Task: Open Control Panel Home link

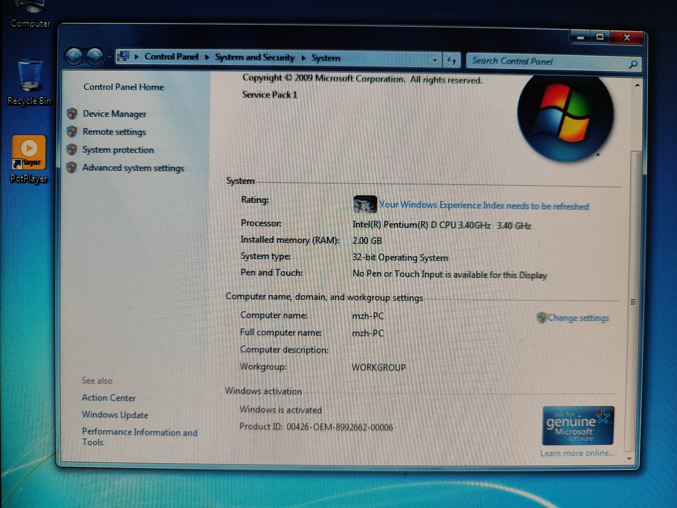Action: pos(124,87)
